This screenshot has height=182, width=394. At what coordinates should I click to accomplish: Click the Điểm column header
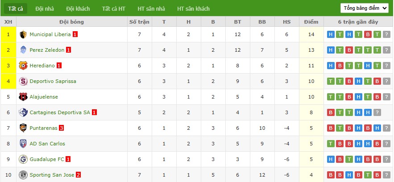click(x=311, y=22)
